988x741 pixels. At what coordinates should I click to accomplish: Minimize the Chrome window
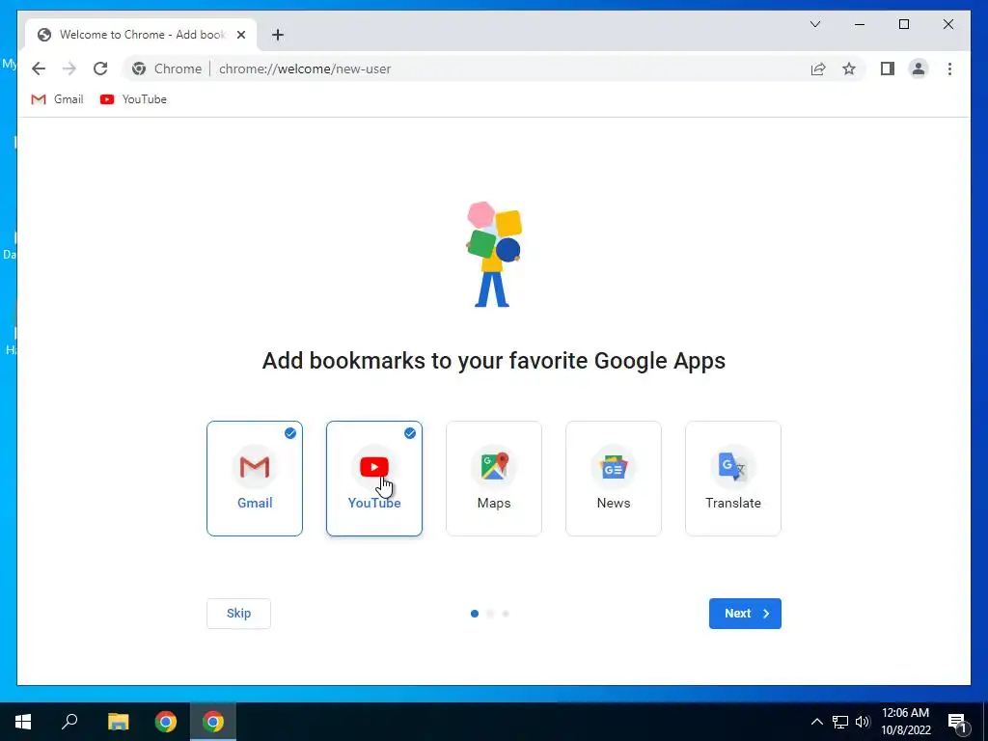pyautogui.click(x=860, y=24)
